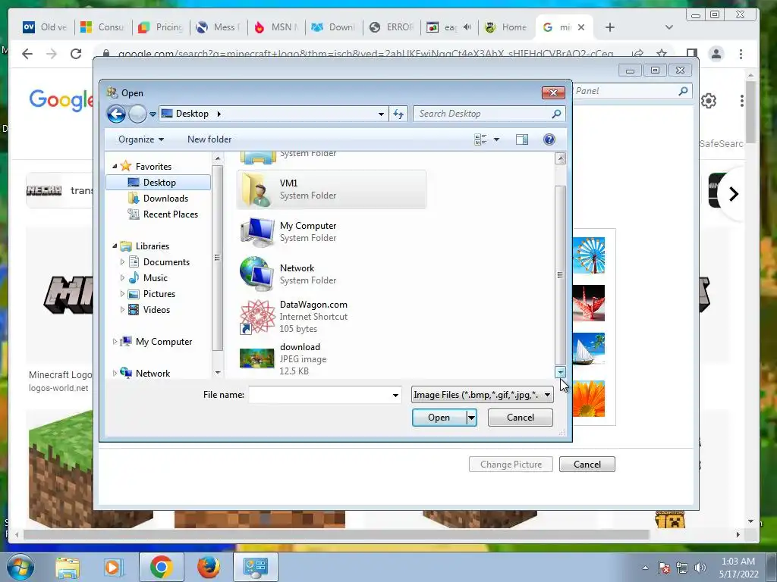The height and width of the screenshot is (582, 777).
Task: Cancel the Change Picture window
Action: point(587,465)
